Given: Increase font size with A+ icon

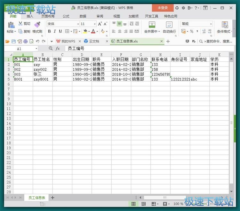Looking at the screenshot, I should tap(100, 24).
